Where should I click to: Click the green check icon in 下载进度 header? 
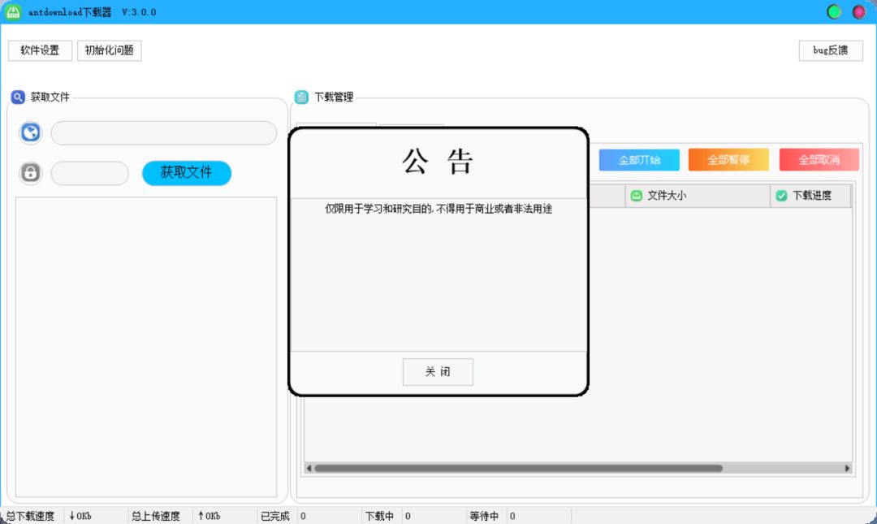pyautogui.click(x=781, y=195)
